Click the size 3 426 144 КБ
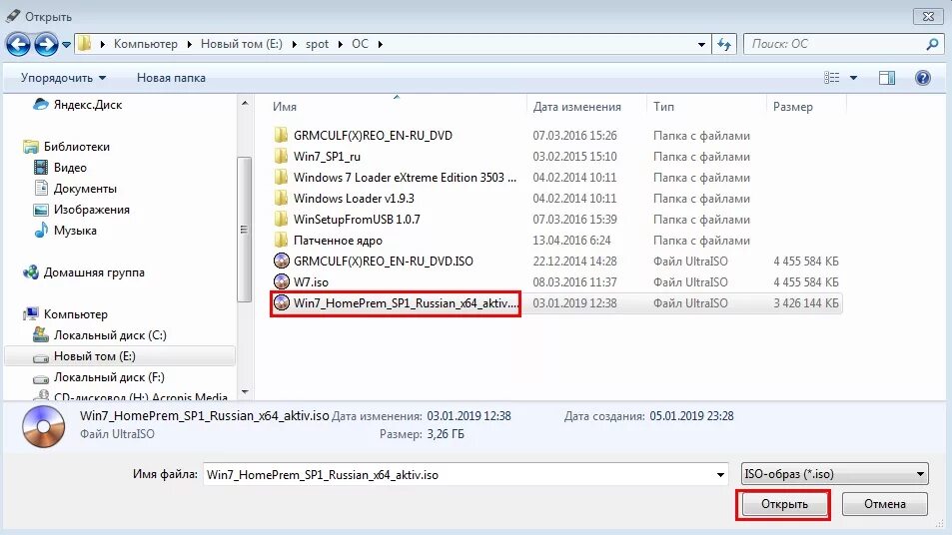952x535 pixels. (x=806, y=303)
